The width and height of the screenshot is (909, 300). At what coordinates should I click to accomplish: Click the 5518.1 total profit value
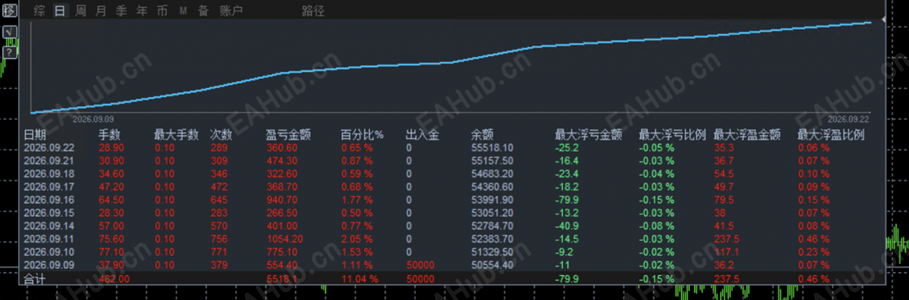(282, 279)
